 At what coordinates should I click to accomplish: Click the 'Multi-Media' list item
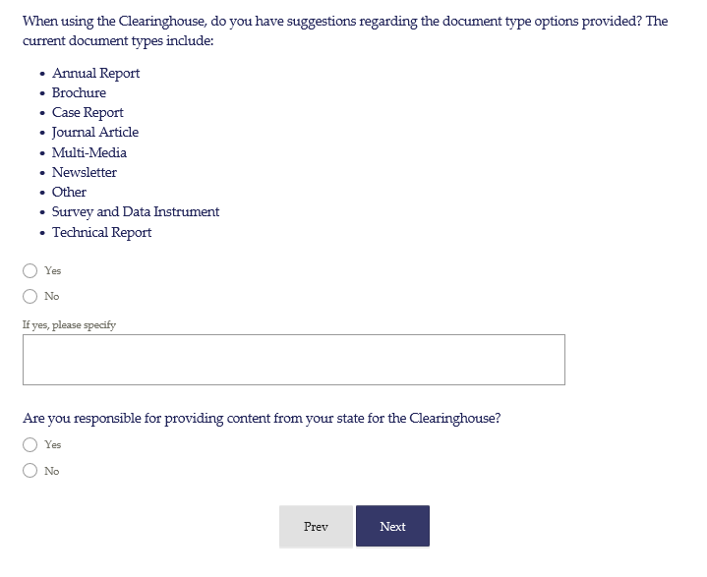tap(88, 152)
